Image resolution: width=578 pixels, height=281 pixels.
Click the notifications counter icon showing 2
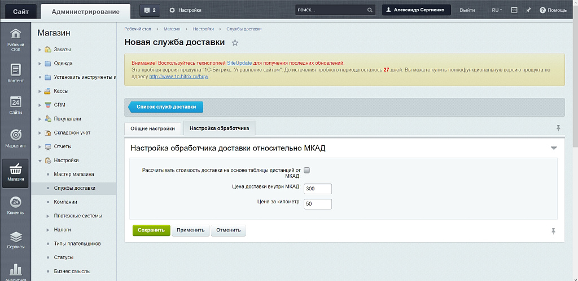pyautogui.click(x=149, y=10)
